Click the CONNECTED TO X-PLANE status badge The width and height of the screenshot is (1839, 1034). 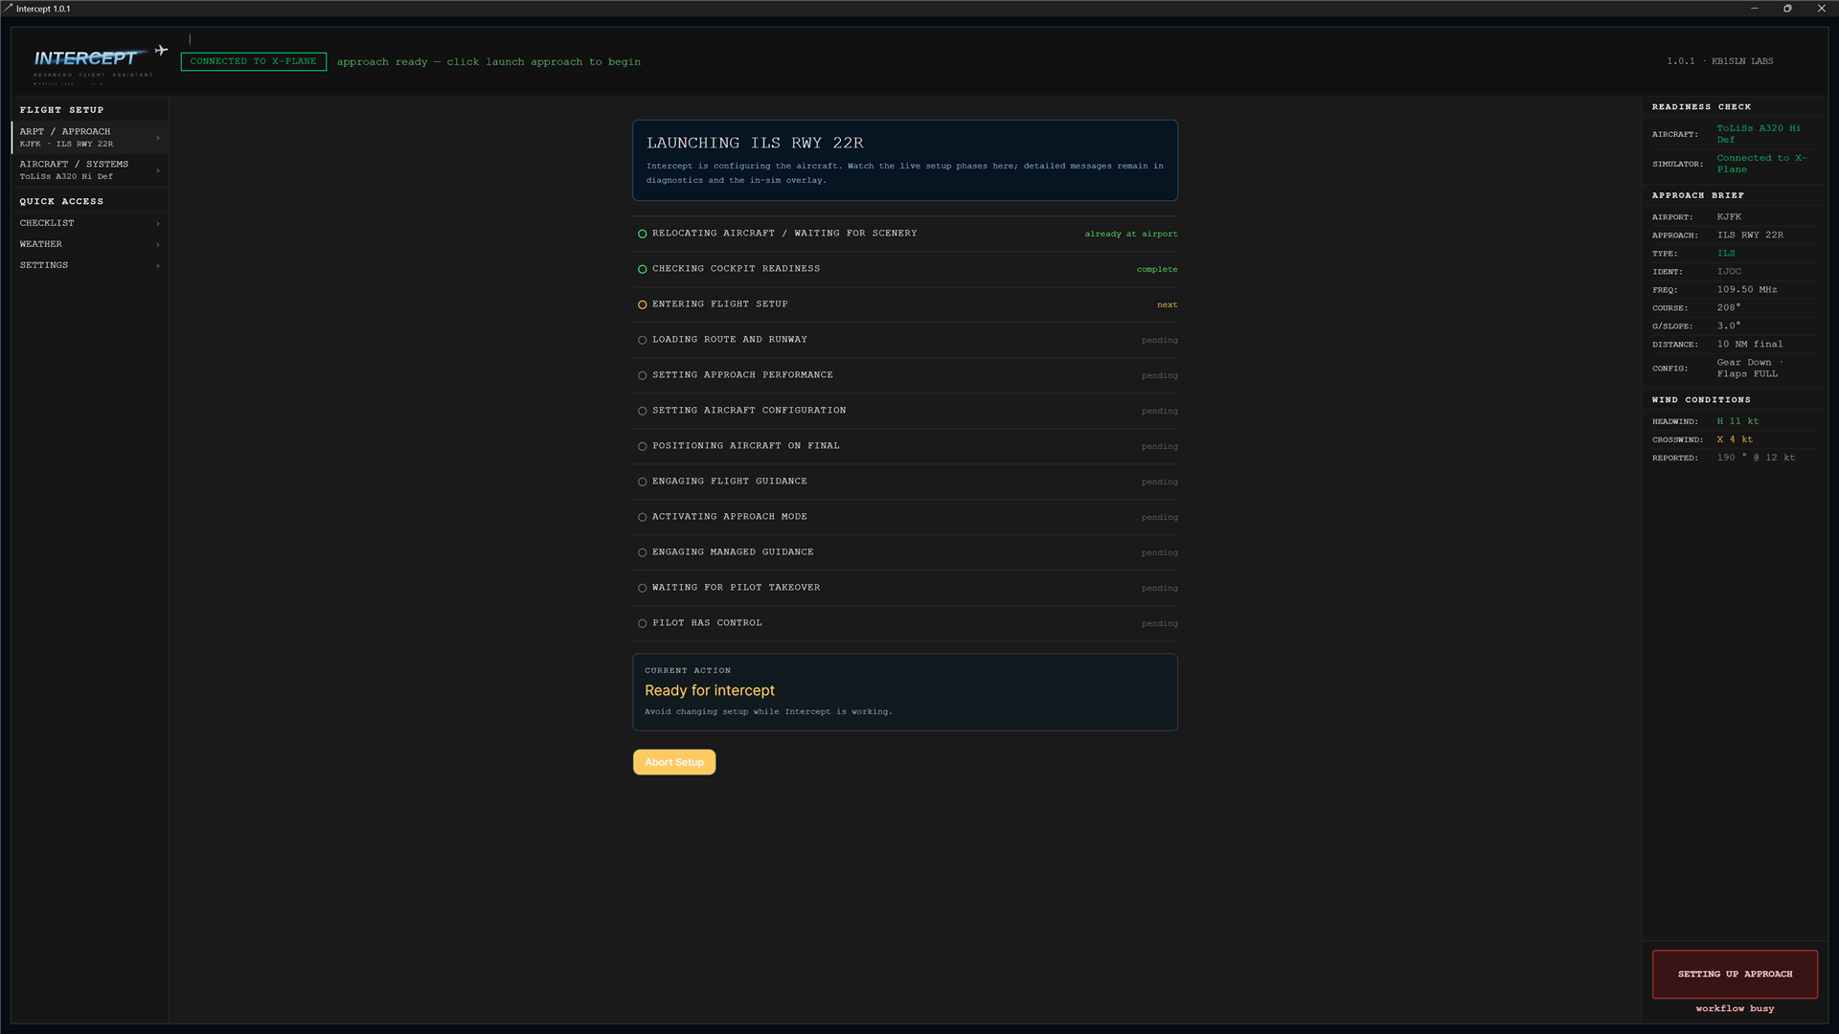click(x=253, y=61)
